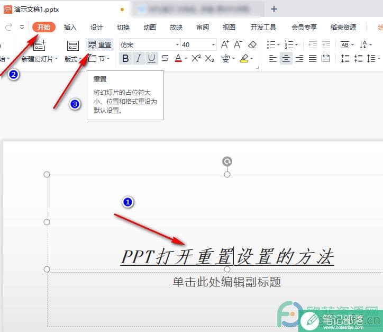Click the A sort direction icon
The width and height of the screenshot is (383, 332).
coord(363,44)
